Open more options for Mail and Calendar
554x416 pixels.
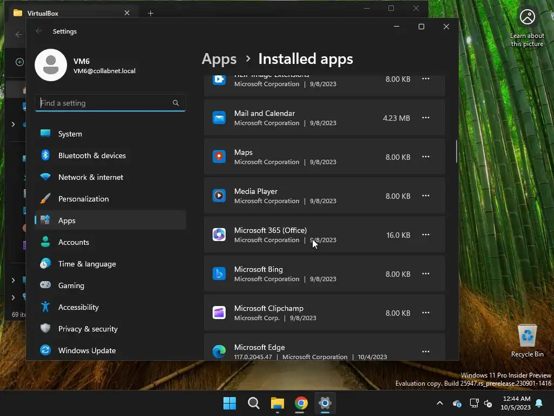coord(426,118)
